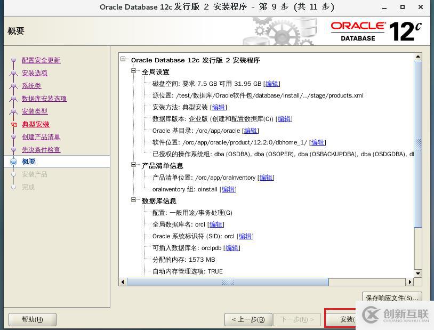434x330 pixels.
Task: Edit the Oracle SID orcl setting
Action: click(x=245, y=236)
